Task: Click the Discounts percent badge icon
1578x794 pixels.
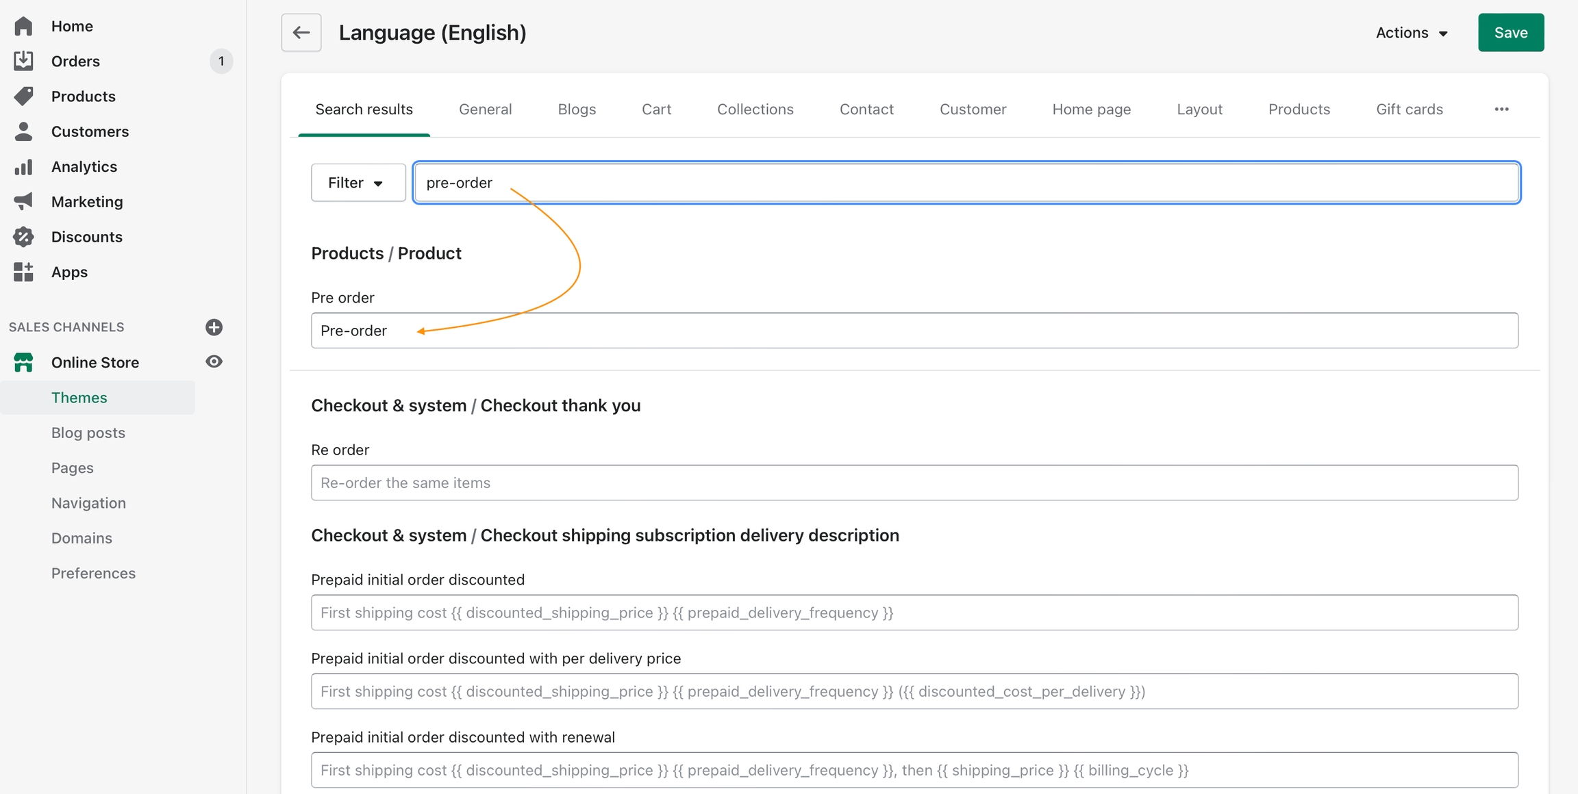Action: [23, 237]
